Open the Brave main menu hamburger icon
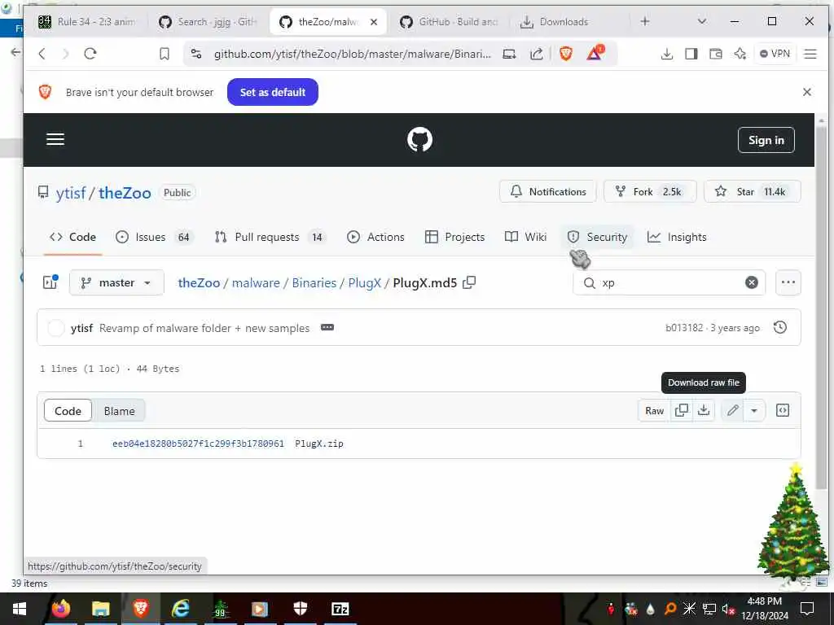The width and height of the screenshot is (834, 625). coord(810,54)
